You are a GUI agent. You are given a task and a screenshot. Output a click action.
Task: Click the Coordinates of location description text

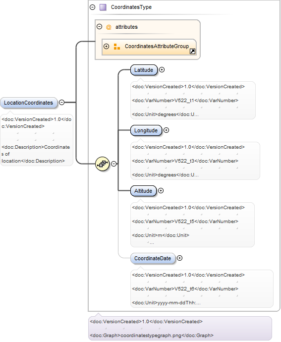[x=36, y=154]
